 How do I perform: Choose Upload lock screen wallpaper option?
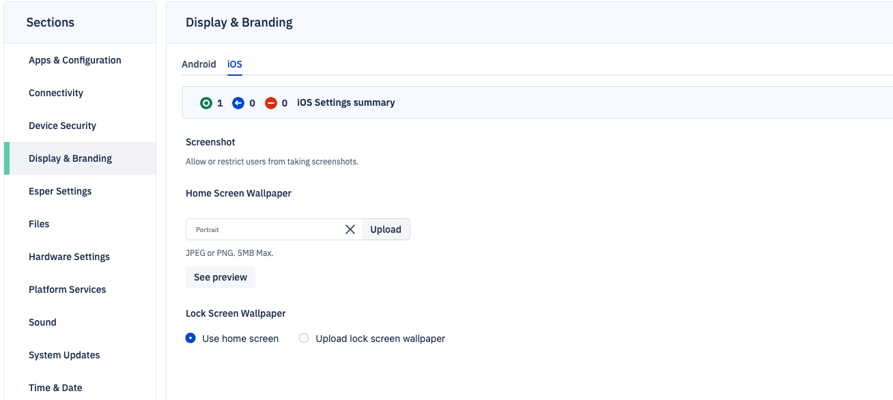pos(304,338)
